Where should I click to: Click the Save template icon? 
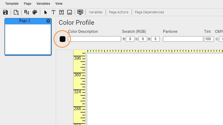click(5, 12)
